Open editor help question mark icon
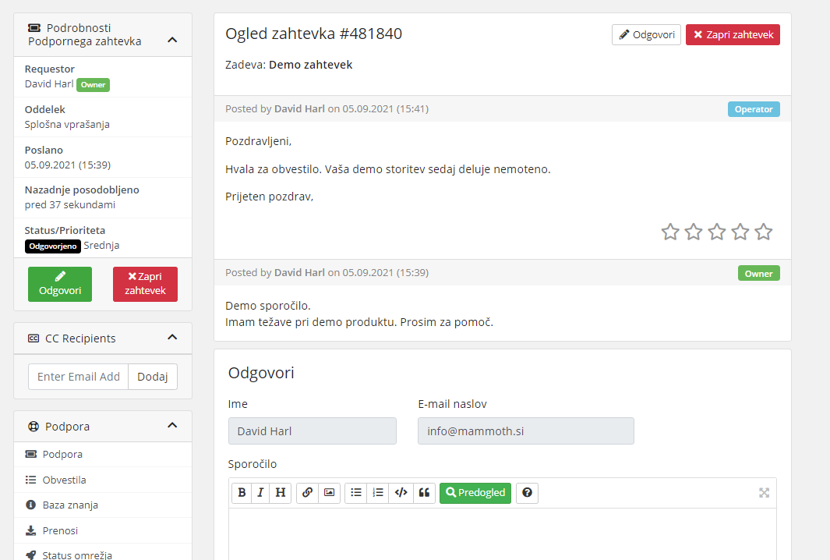This screenshot has width=830, height=560. 528,493
